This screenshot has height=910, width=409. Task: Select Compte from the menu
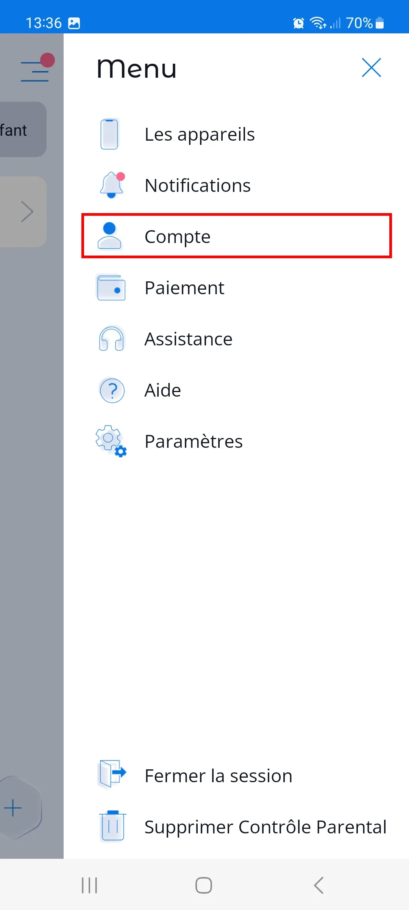point(177,237)
